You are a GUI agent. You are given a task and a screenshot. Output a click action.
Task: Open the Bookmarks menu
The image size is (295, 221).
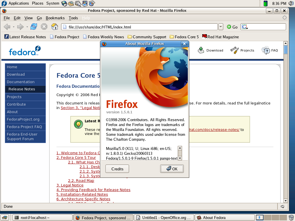coord(55,18)
